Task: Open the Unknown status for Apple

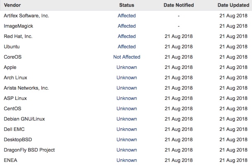Action: [127, 67]
